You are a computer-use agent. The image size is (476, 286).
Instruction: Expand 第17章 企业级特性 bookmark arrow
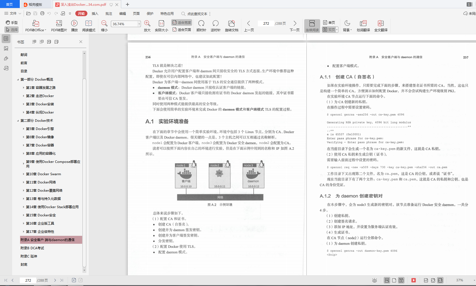(x=23, y=232)
